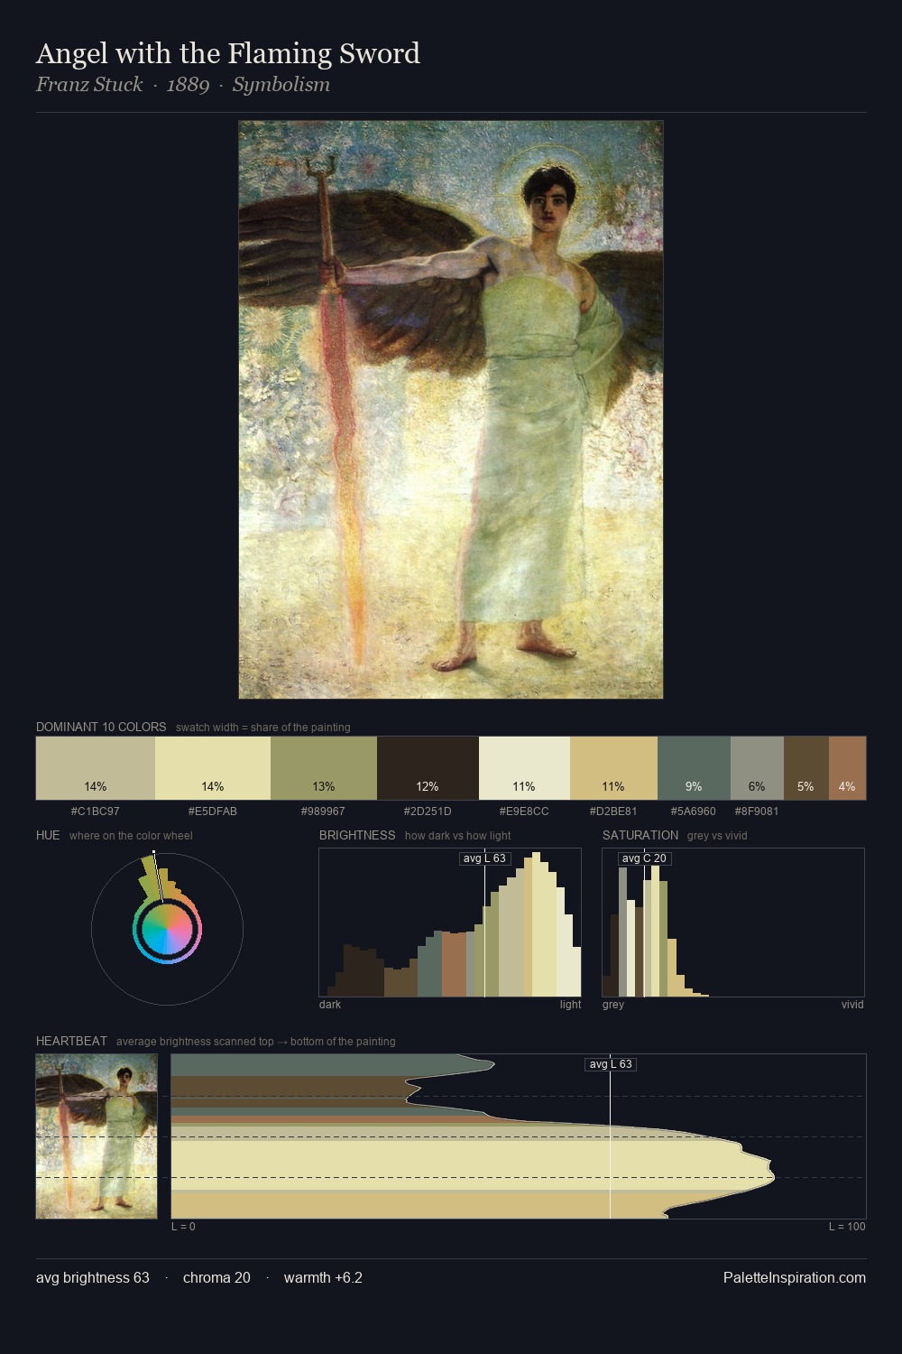Click the 'avg brightness 63' footer stat
The height and width of the screenshot is (1354, 902).
93,1277
